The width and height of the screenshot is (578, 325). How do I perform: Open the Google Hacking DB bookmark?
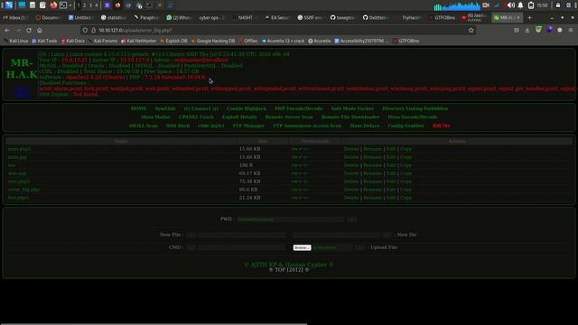point(213,41)
